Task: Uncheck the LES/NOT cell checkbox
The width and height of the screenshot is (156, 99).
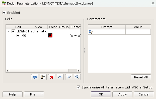Action: [x=13, y=31]
